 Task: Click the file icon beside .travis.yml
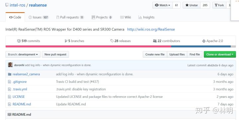tap(9, 89)
